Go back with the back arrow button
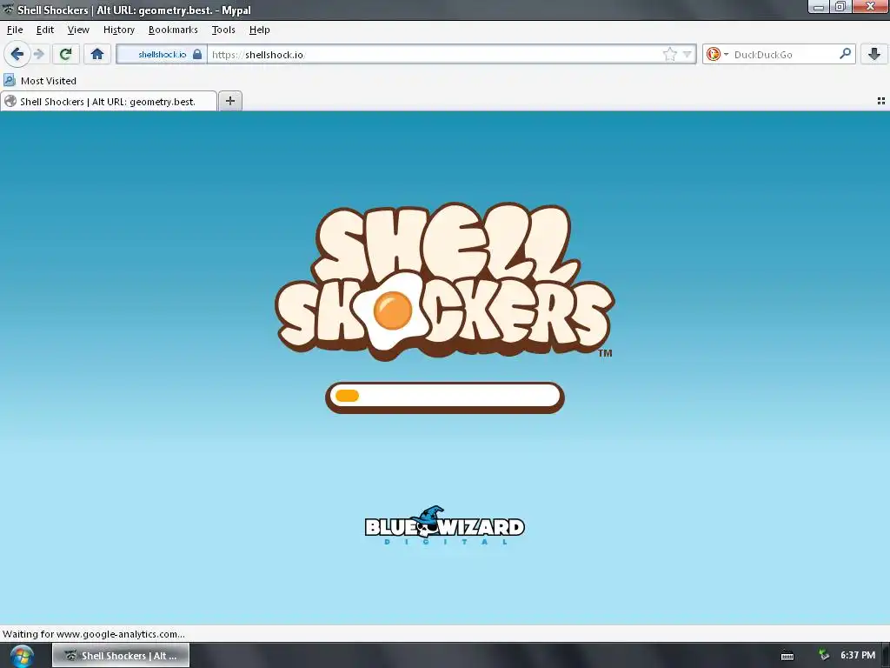 coord(17,55)
